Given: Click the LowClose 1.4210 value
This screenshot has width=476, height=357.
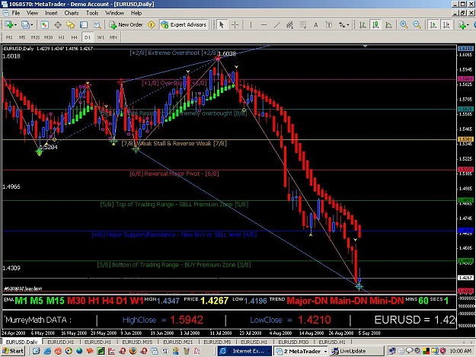Looking at the screenshot, I should click(x=315, y=320).
